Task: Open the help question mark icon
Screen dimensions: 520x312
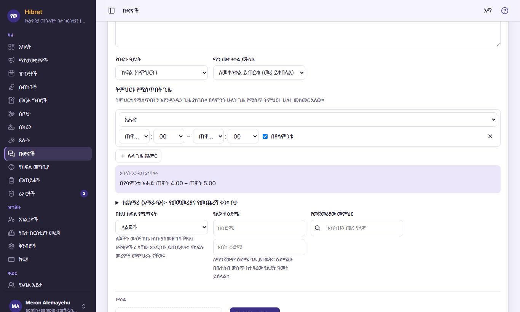Action: [x=505, y=11]
